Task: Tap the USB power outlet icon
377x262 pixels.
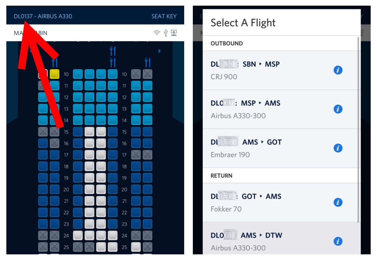Action: coord(166,33)
